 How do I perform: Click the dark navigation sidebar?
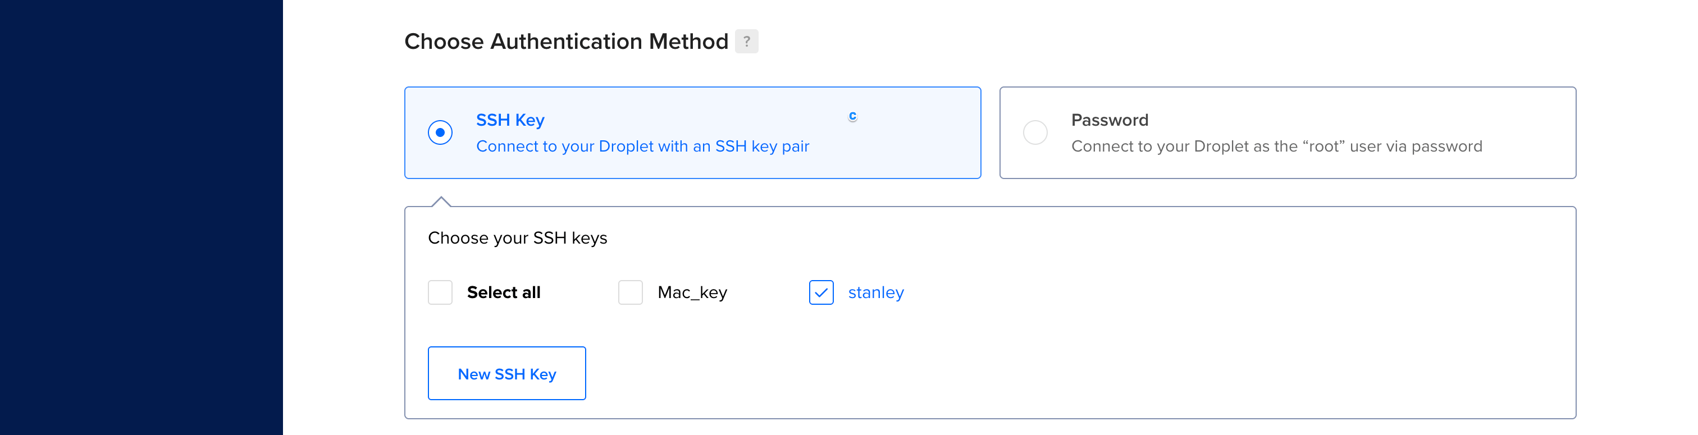point(140,218)
